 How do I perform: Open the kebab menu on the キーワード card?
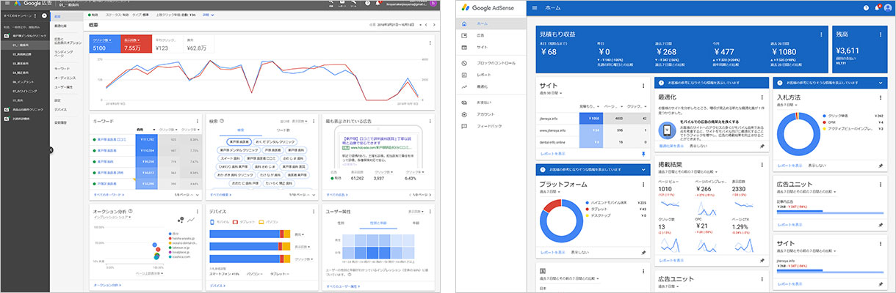pyautogui.click(x=197, y=121)
